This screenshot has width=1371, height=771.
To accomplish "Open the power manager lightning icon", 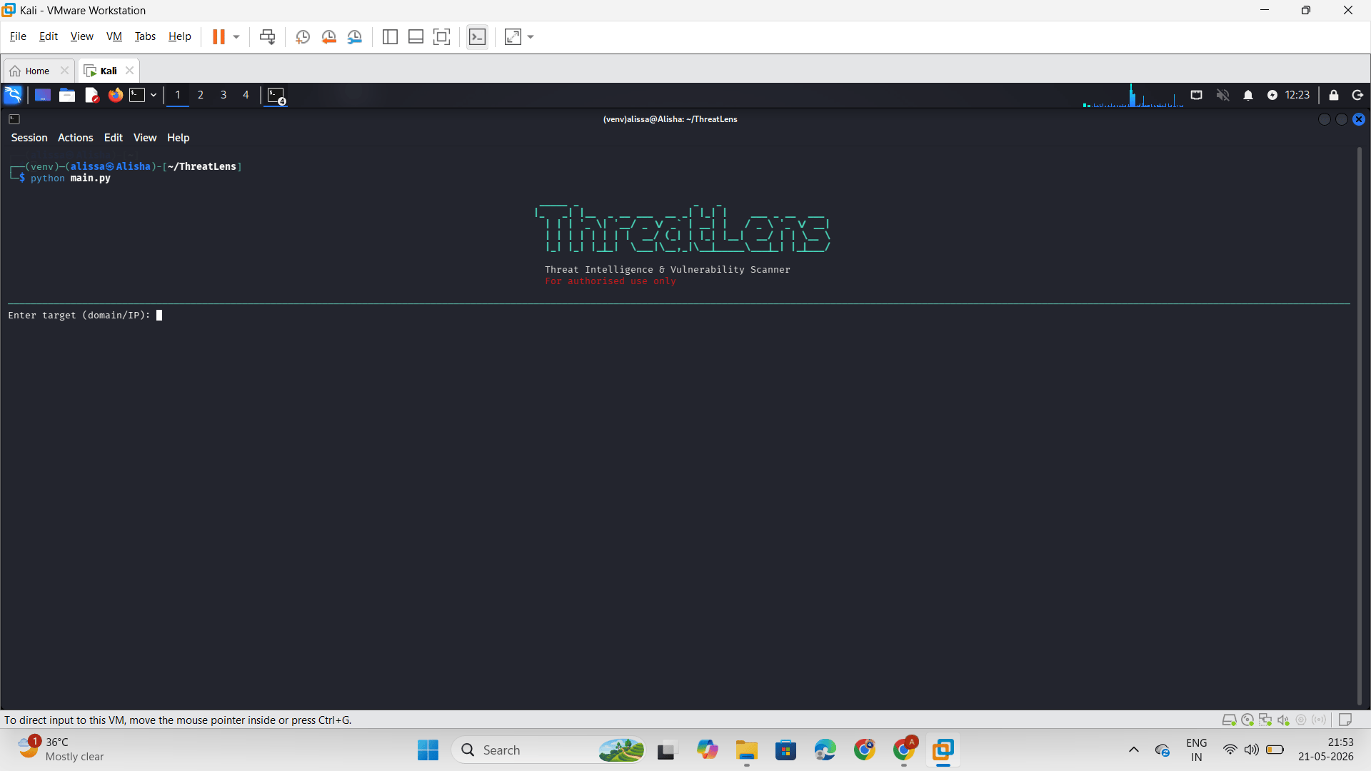I will tap(1272, 95).
